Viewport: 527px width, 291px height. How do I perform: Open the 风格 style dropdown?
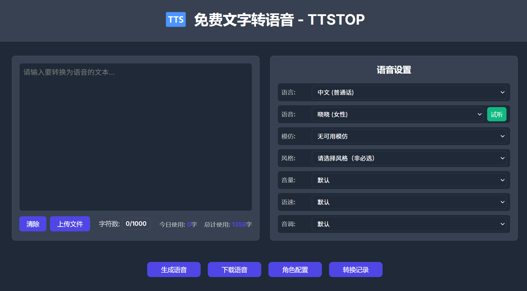pyautogui.click(x=409, y=158)
